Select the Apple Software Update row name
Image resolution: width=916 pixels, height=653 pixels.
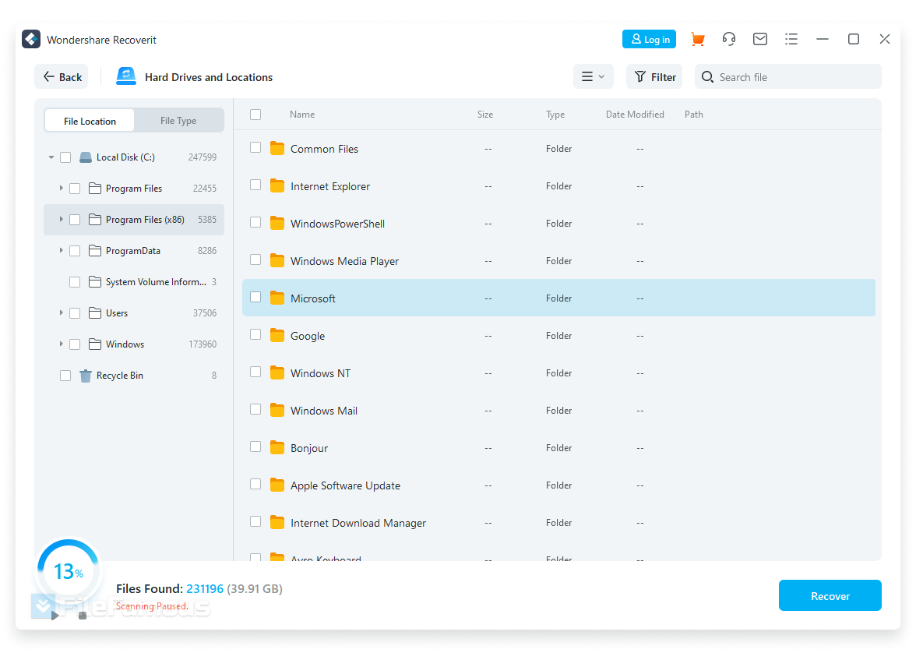click(x=345, y=485)
